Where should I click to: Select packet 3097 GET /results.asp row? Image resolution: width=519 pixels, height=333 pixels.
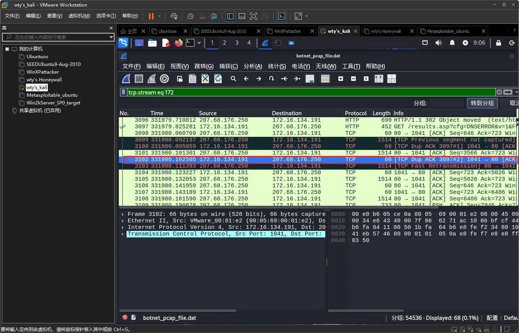tap(318, 126)
